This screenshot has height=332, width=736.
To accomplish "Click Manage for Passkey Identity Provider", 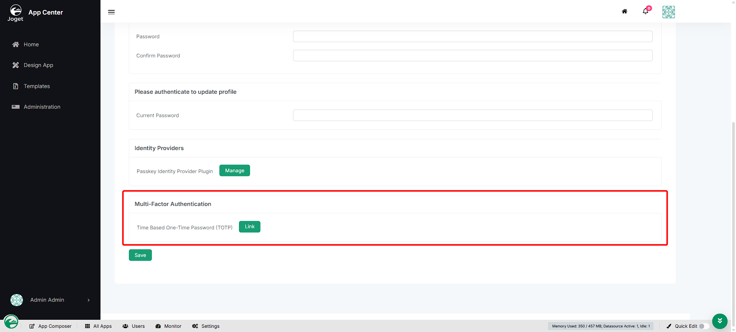I will click(234, 170).
